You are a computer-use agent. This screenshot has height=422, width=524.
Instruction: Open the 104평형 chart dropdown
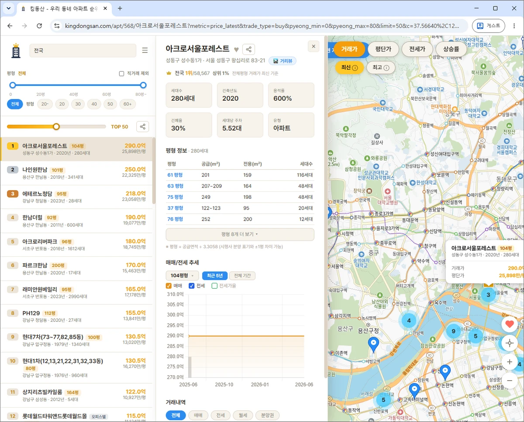pyautogui.click(x=182, y=276)
